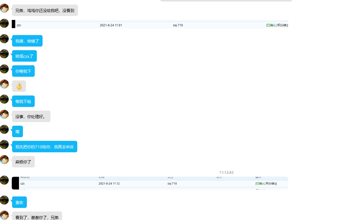The image size is (339, 220).
Task: Select the "没事，你处理好。" message
Action: (31, 116)
